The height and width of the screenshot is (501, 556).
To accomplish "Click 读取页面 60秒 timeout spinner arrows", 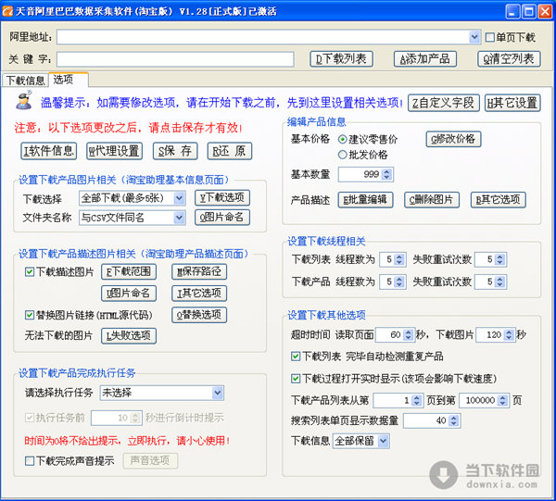I will (409, 335).
